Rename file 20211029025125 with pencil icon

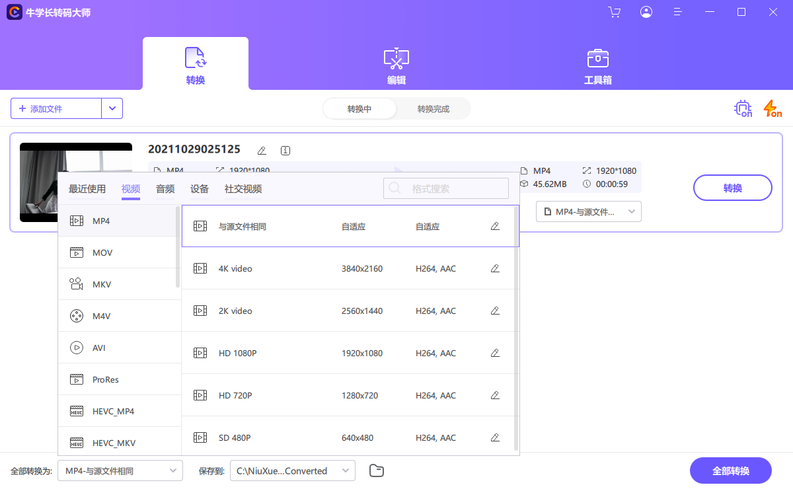tap(262, 151)
